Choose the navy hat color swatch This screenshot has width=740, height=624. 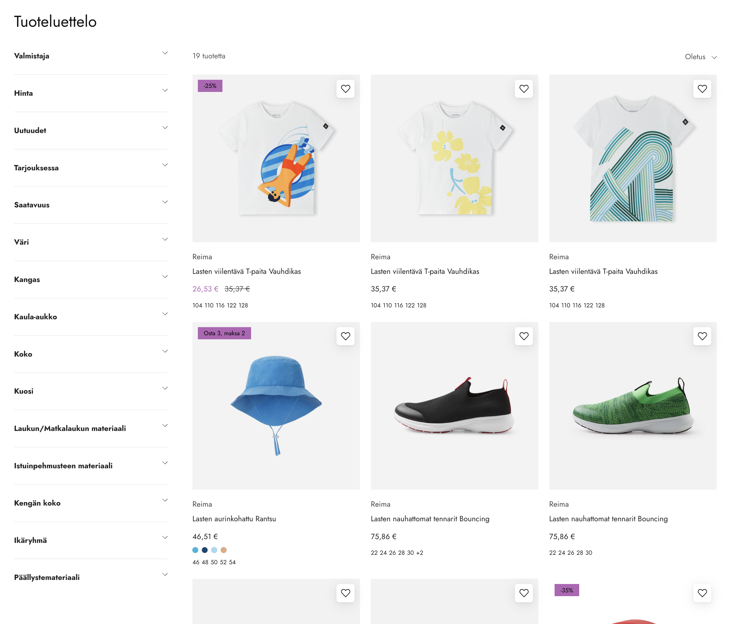(x=205, y=550)
